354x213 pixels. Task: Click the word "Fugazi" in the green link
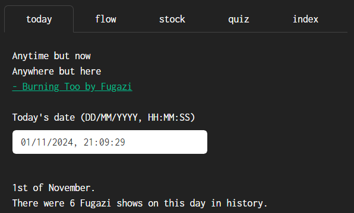(116, 86)
